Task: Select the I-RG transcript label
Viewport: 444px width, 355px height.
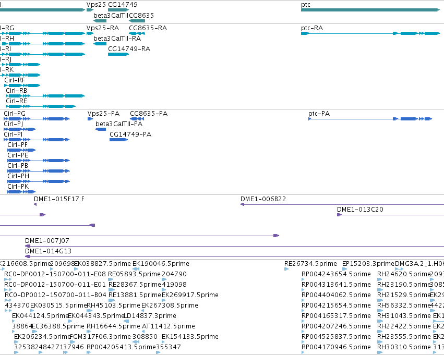Action: point(7,28)
